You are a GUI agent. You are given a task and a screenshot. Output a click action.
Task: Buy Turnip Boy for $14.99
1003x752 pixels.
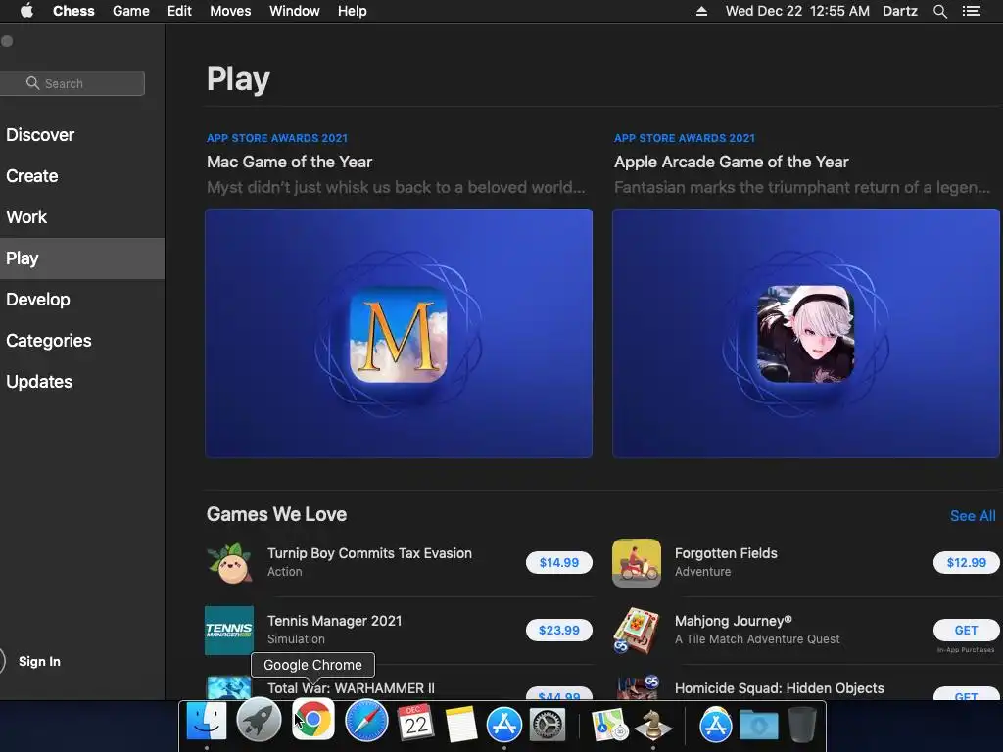point(559,563)
